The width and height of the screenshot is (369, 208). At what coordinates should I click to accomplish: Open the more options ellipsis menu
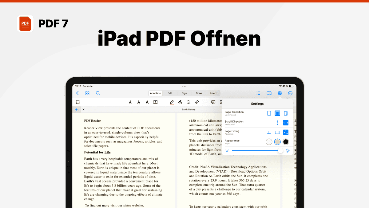(x=290, y=93)
